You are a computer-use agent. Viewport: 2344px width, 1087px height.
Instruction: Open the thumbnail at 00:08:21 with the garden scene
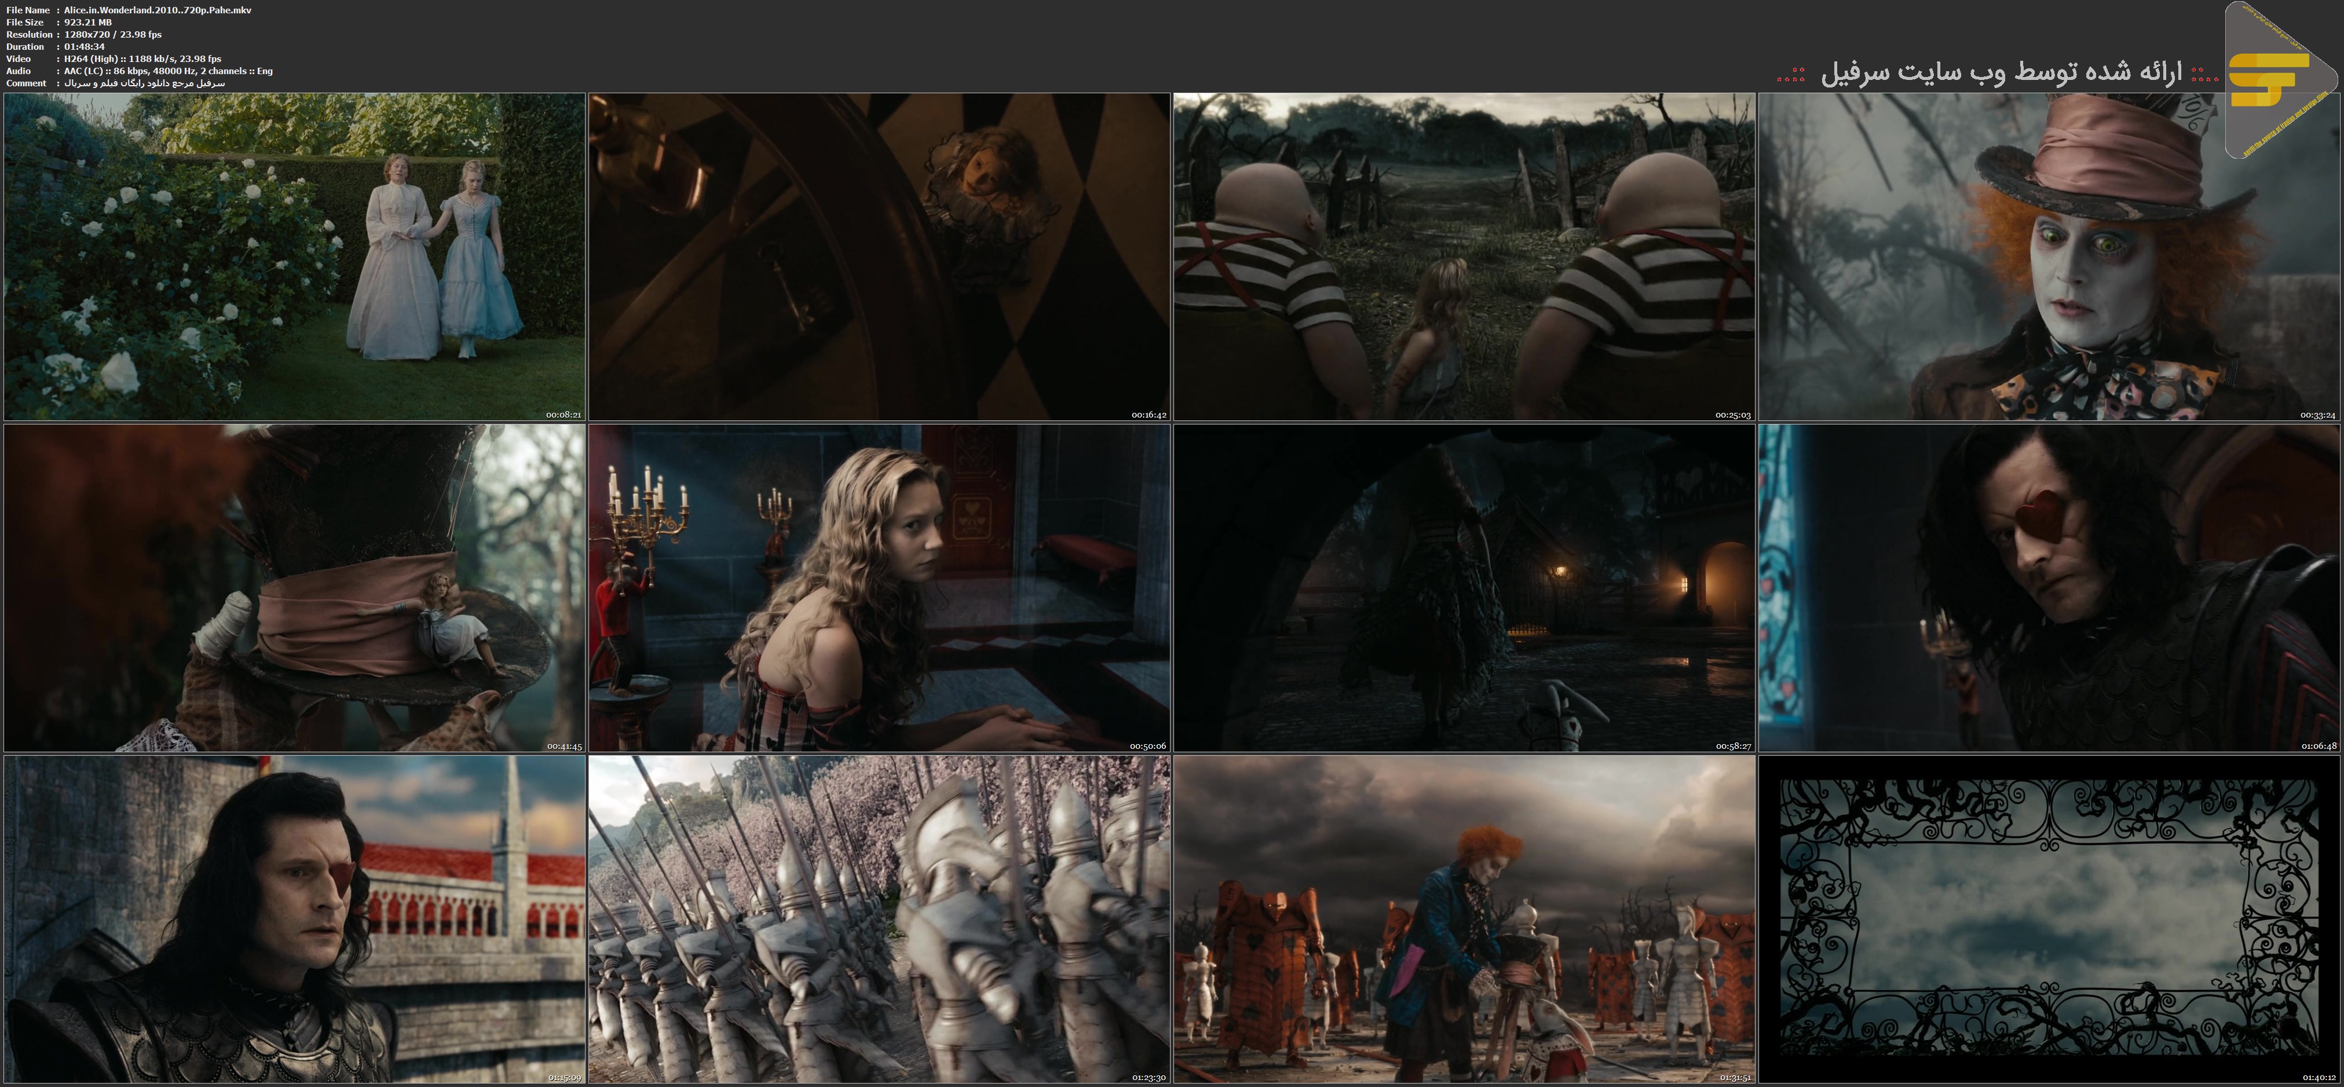[x=294, y=257]
